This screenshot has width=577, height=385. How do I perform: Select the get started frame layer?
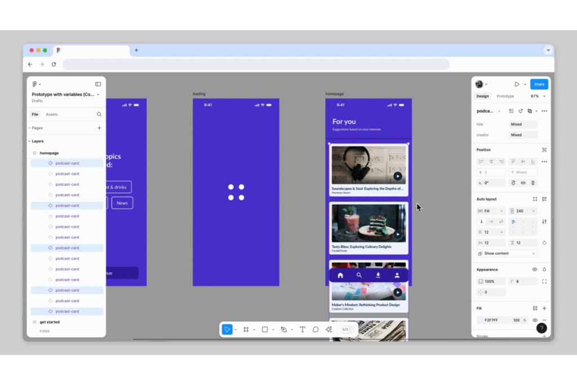(x=50, y=322)
